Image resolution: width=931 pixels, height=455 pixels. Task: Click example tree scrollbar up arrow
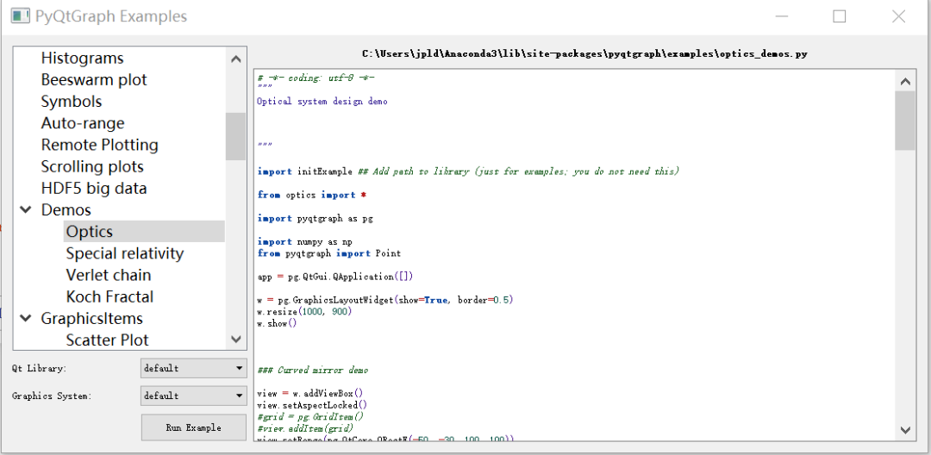pyautogui.click(x=235, y=59)
